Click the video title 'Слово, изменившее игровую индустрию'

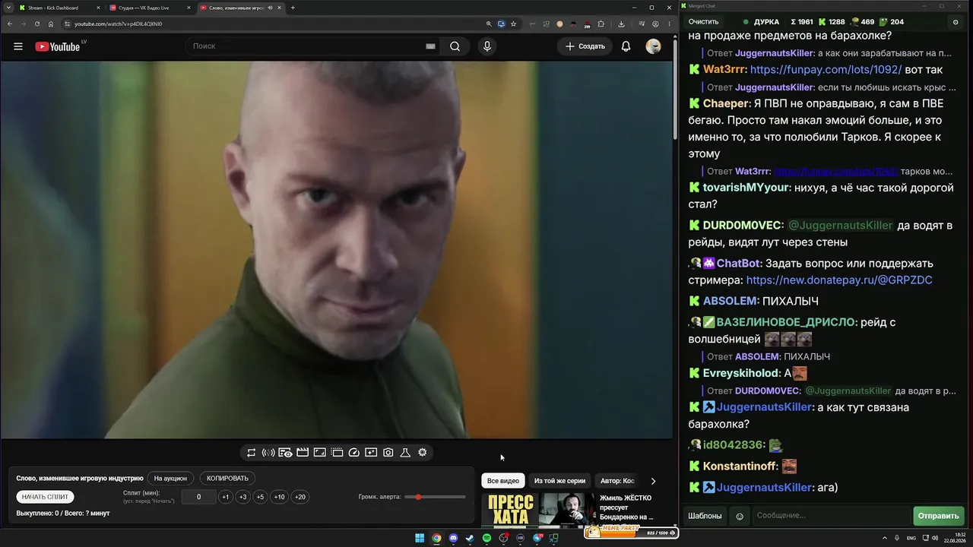tap(80, 479)
